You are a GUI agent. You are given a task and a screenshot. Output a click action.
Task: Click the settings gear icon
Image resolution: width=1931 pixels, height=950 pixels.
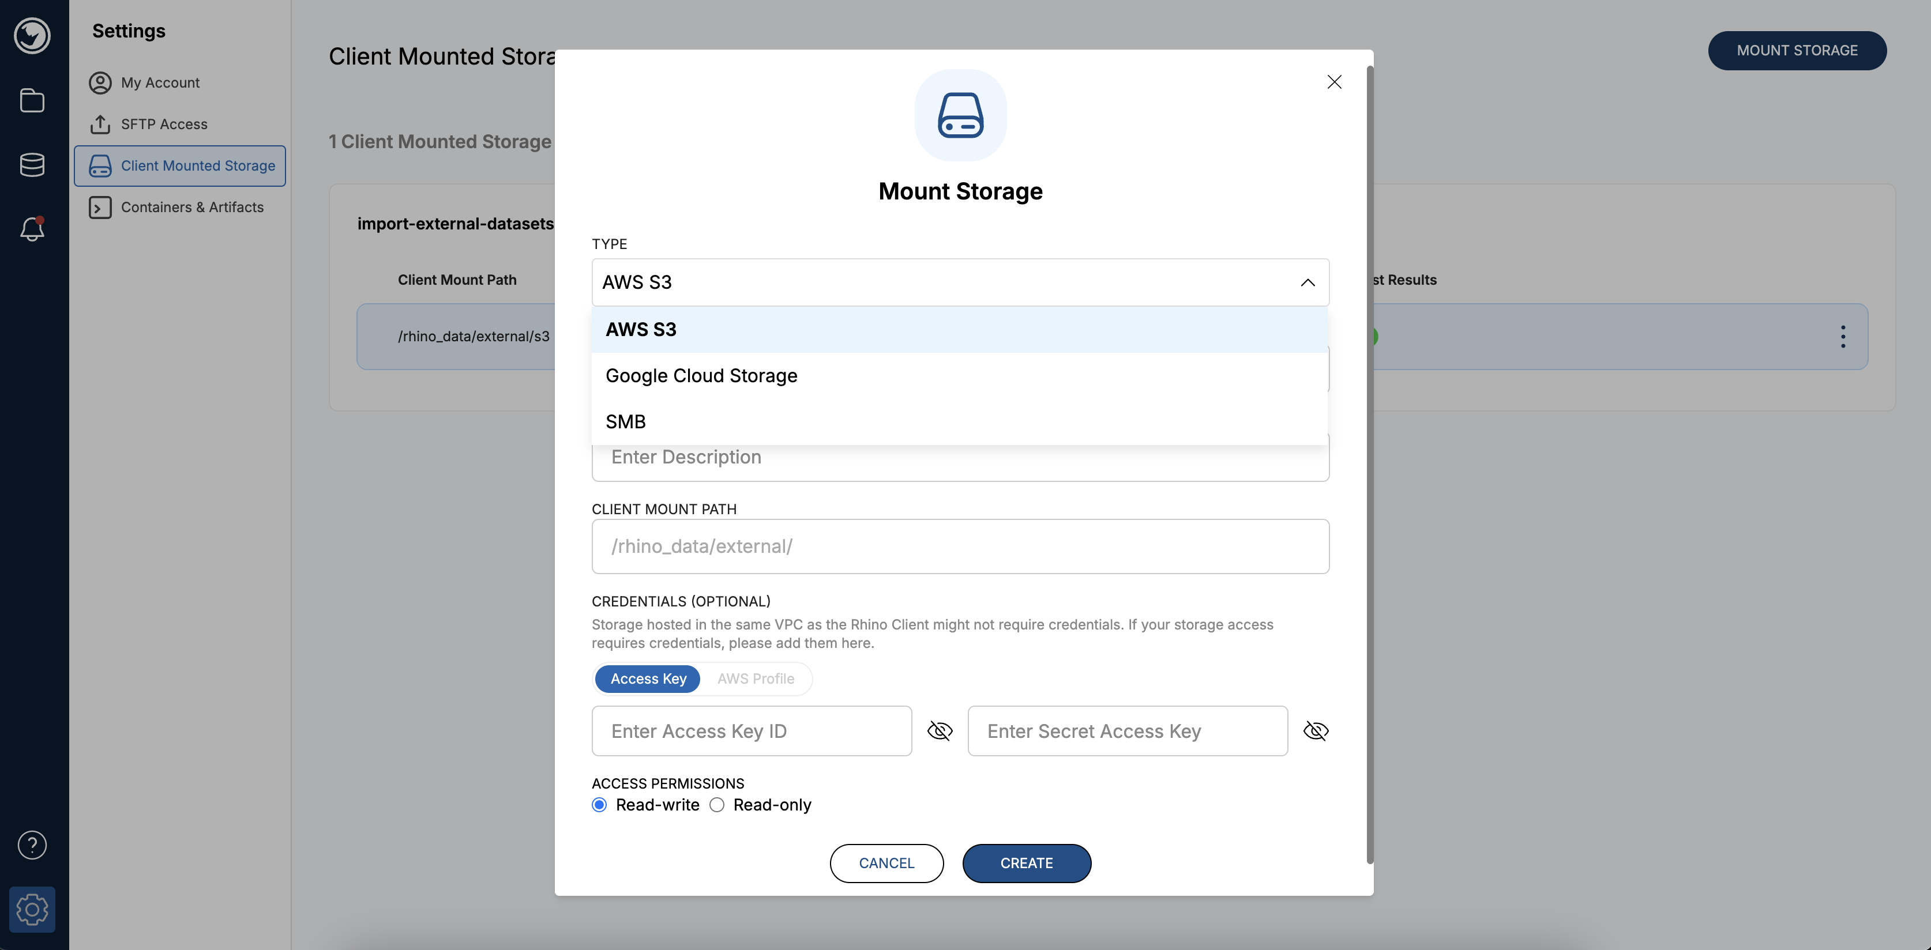tap(32, 910)
